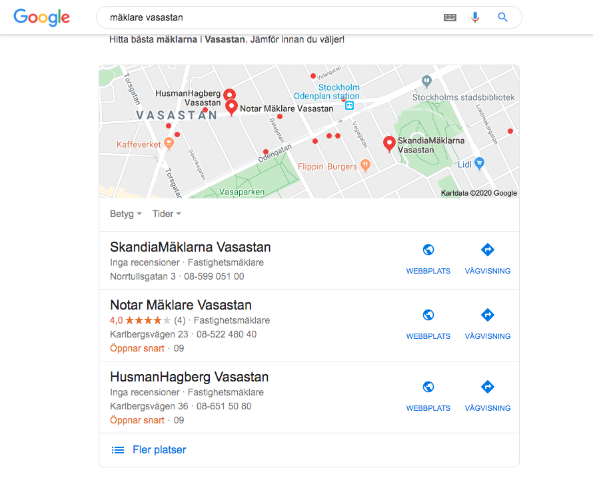The width and height of the screenshot is (593, 486).
Task: Select the Notar Mäklare Vasastan listing title
Action: point(181,305)
